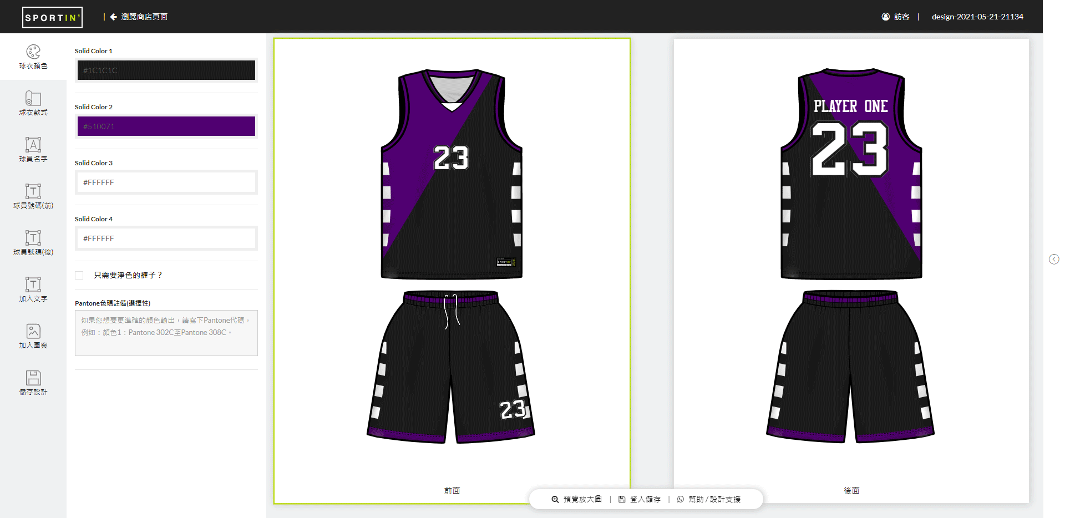Open help and design support

709,499
